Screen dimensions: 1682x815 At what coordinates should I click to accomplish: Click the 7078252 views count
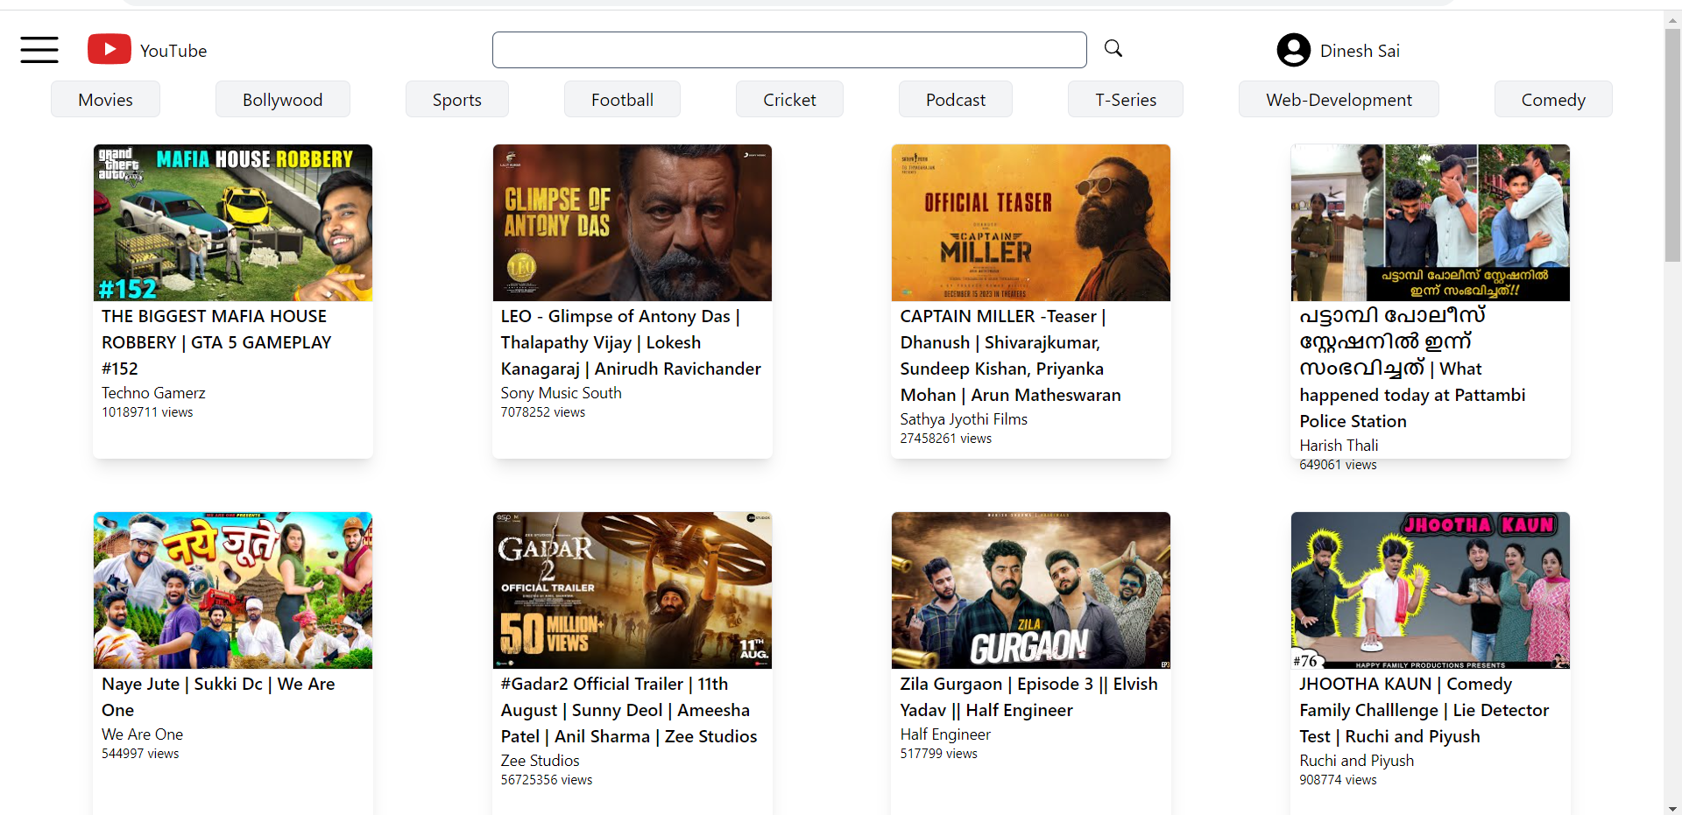pyautogui.click(x=543, y=412)
